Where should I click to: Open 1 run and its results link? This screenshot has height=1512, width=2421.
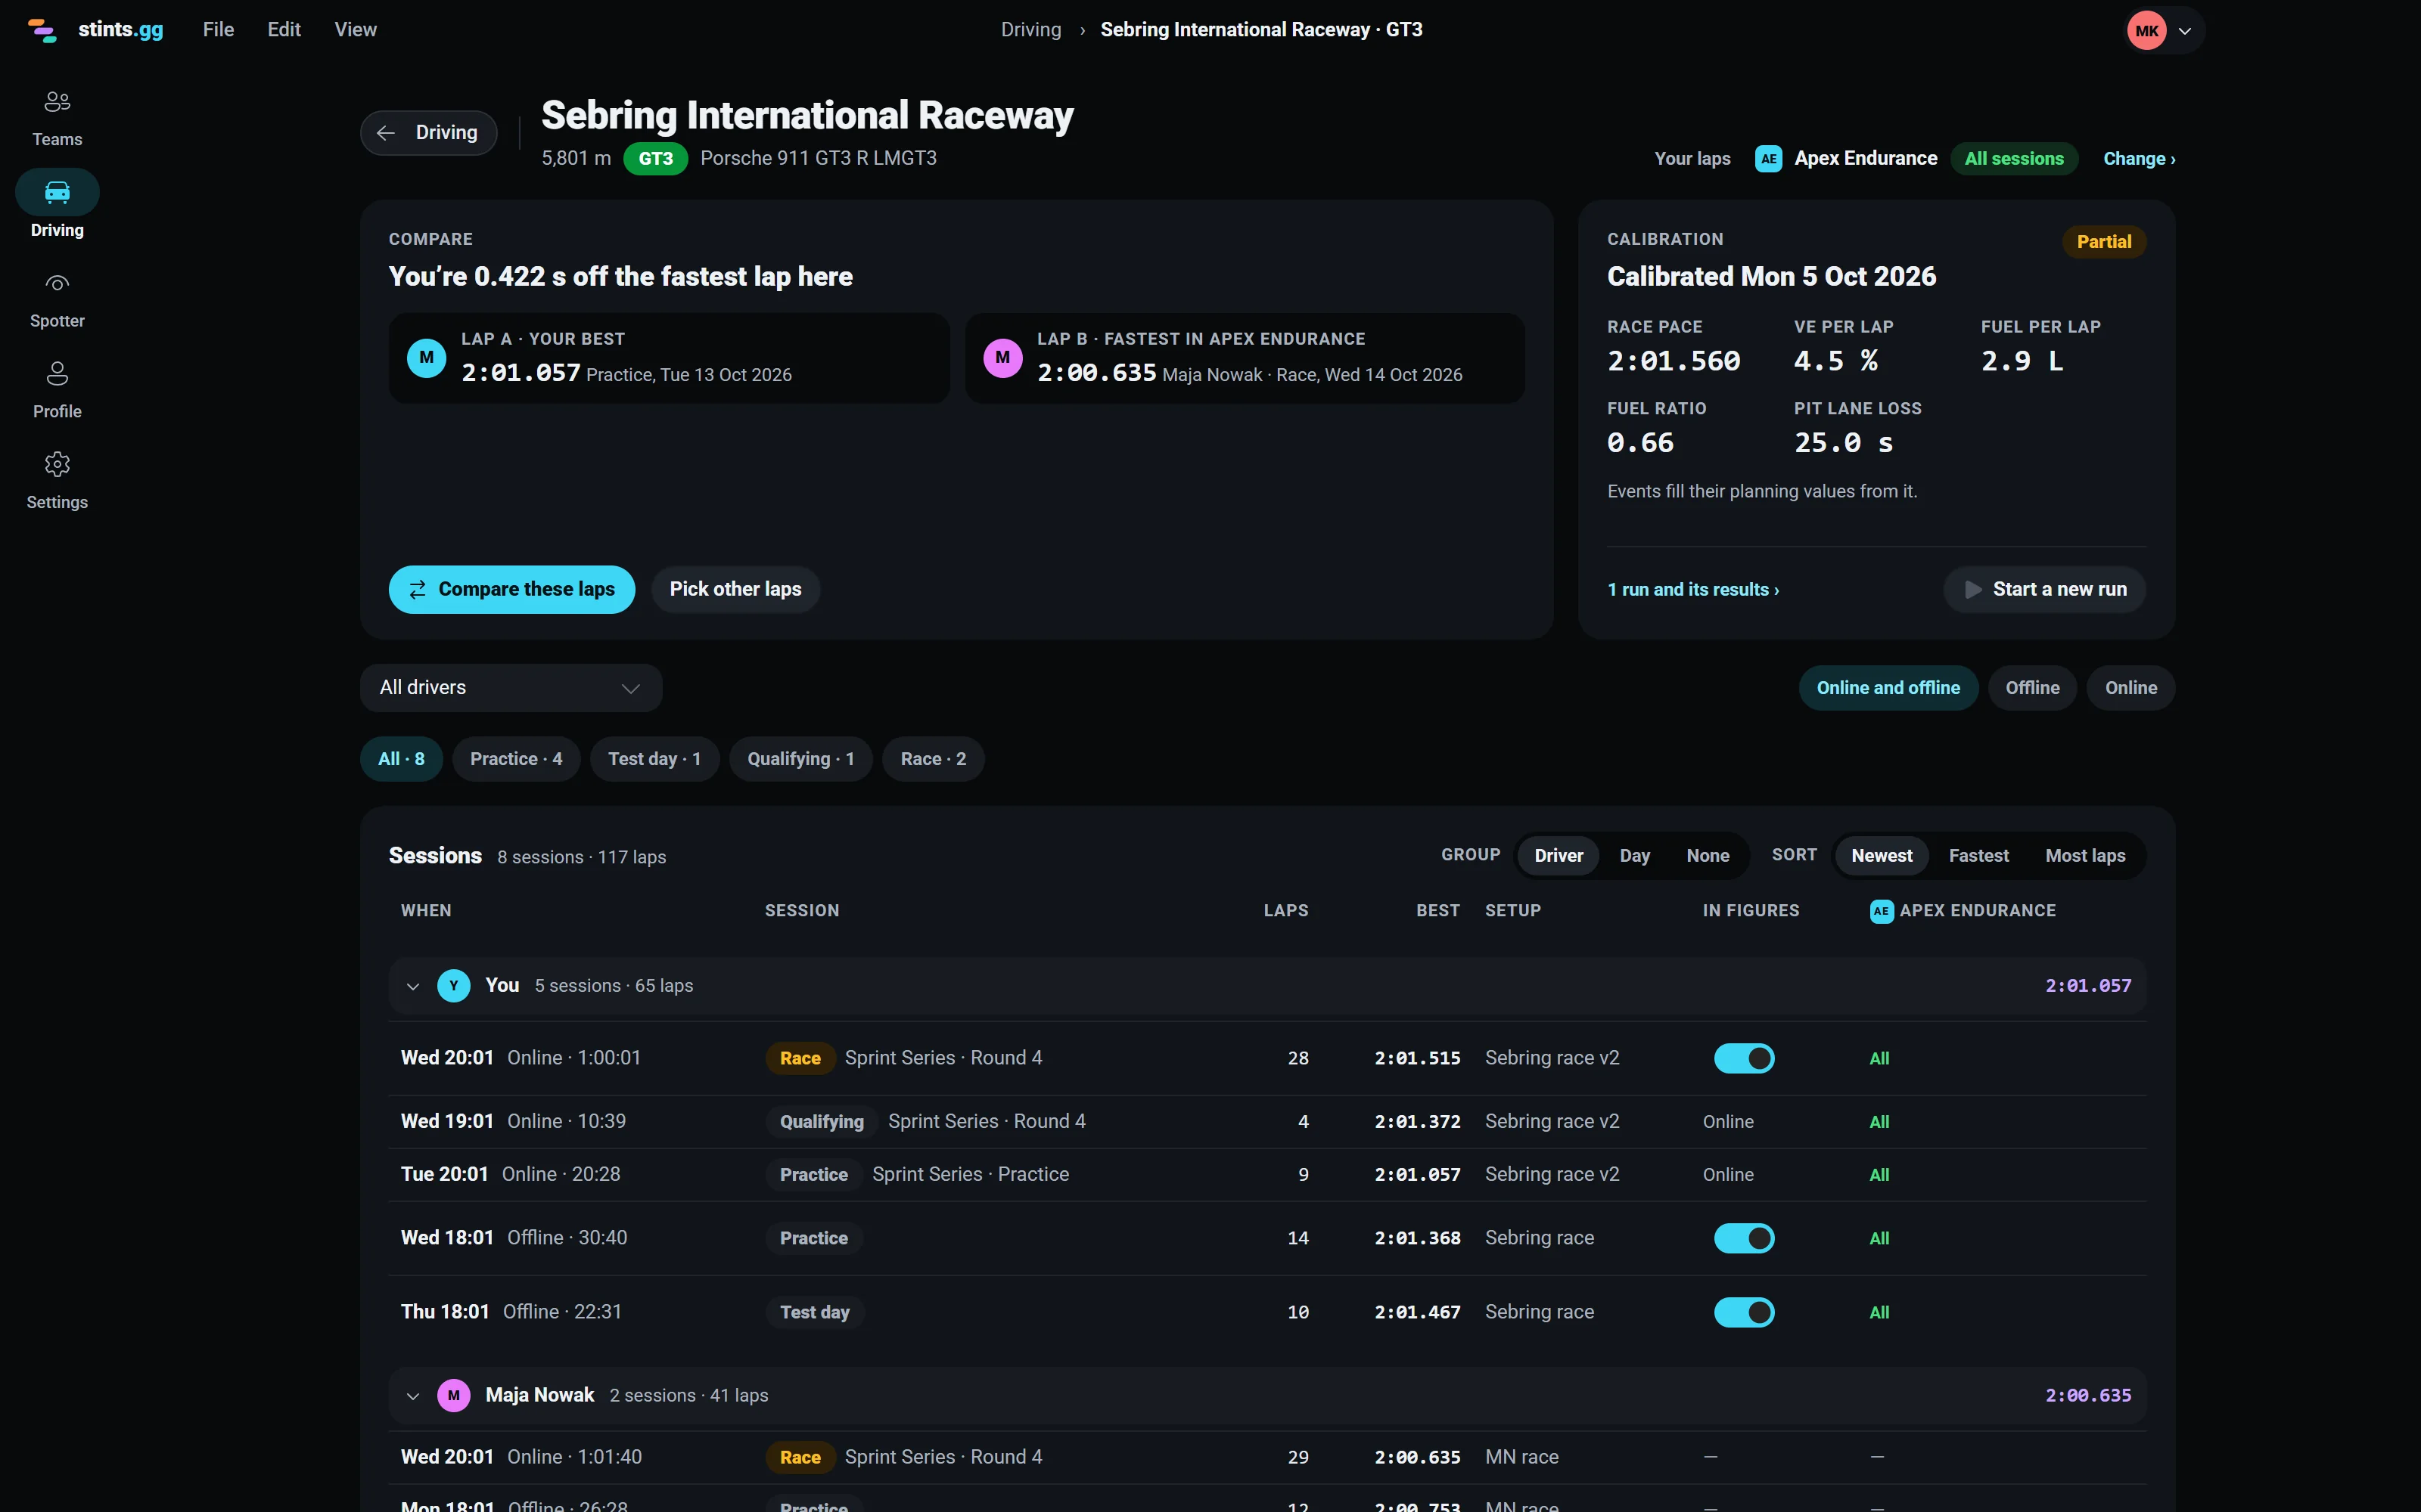1692,590
